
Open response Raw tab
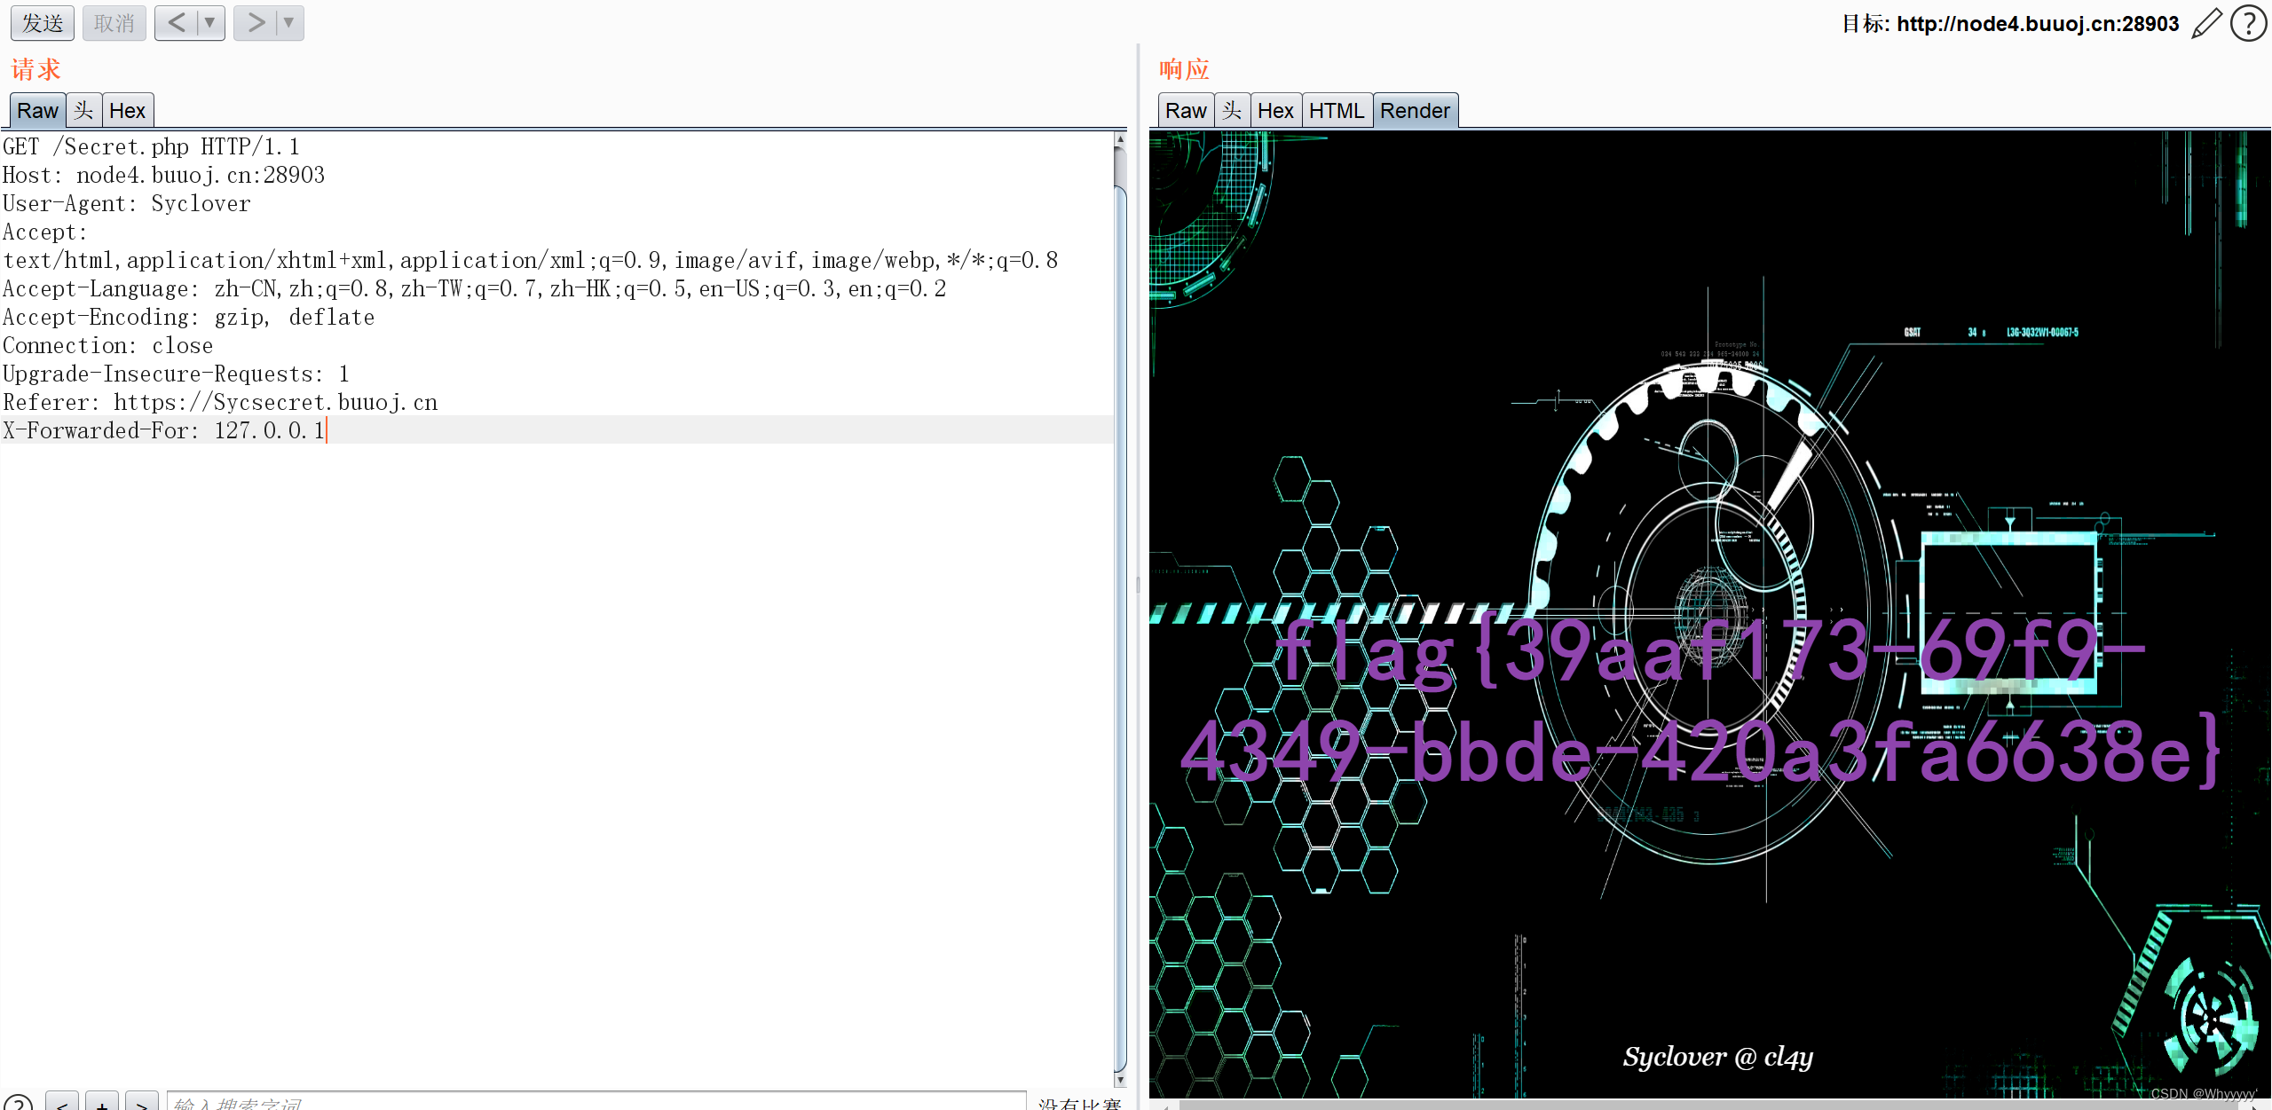1185,111
